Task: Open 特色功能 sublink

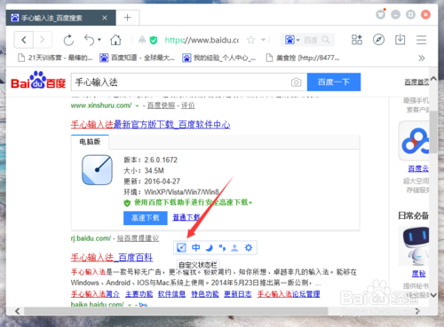Action: click(x=205, y=294)
